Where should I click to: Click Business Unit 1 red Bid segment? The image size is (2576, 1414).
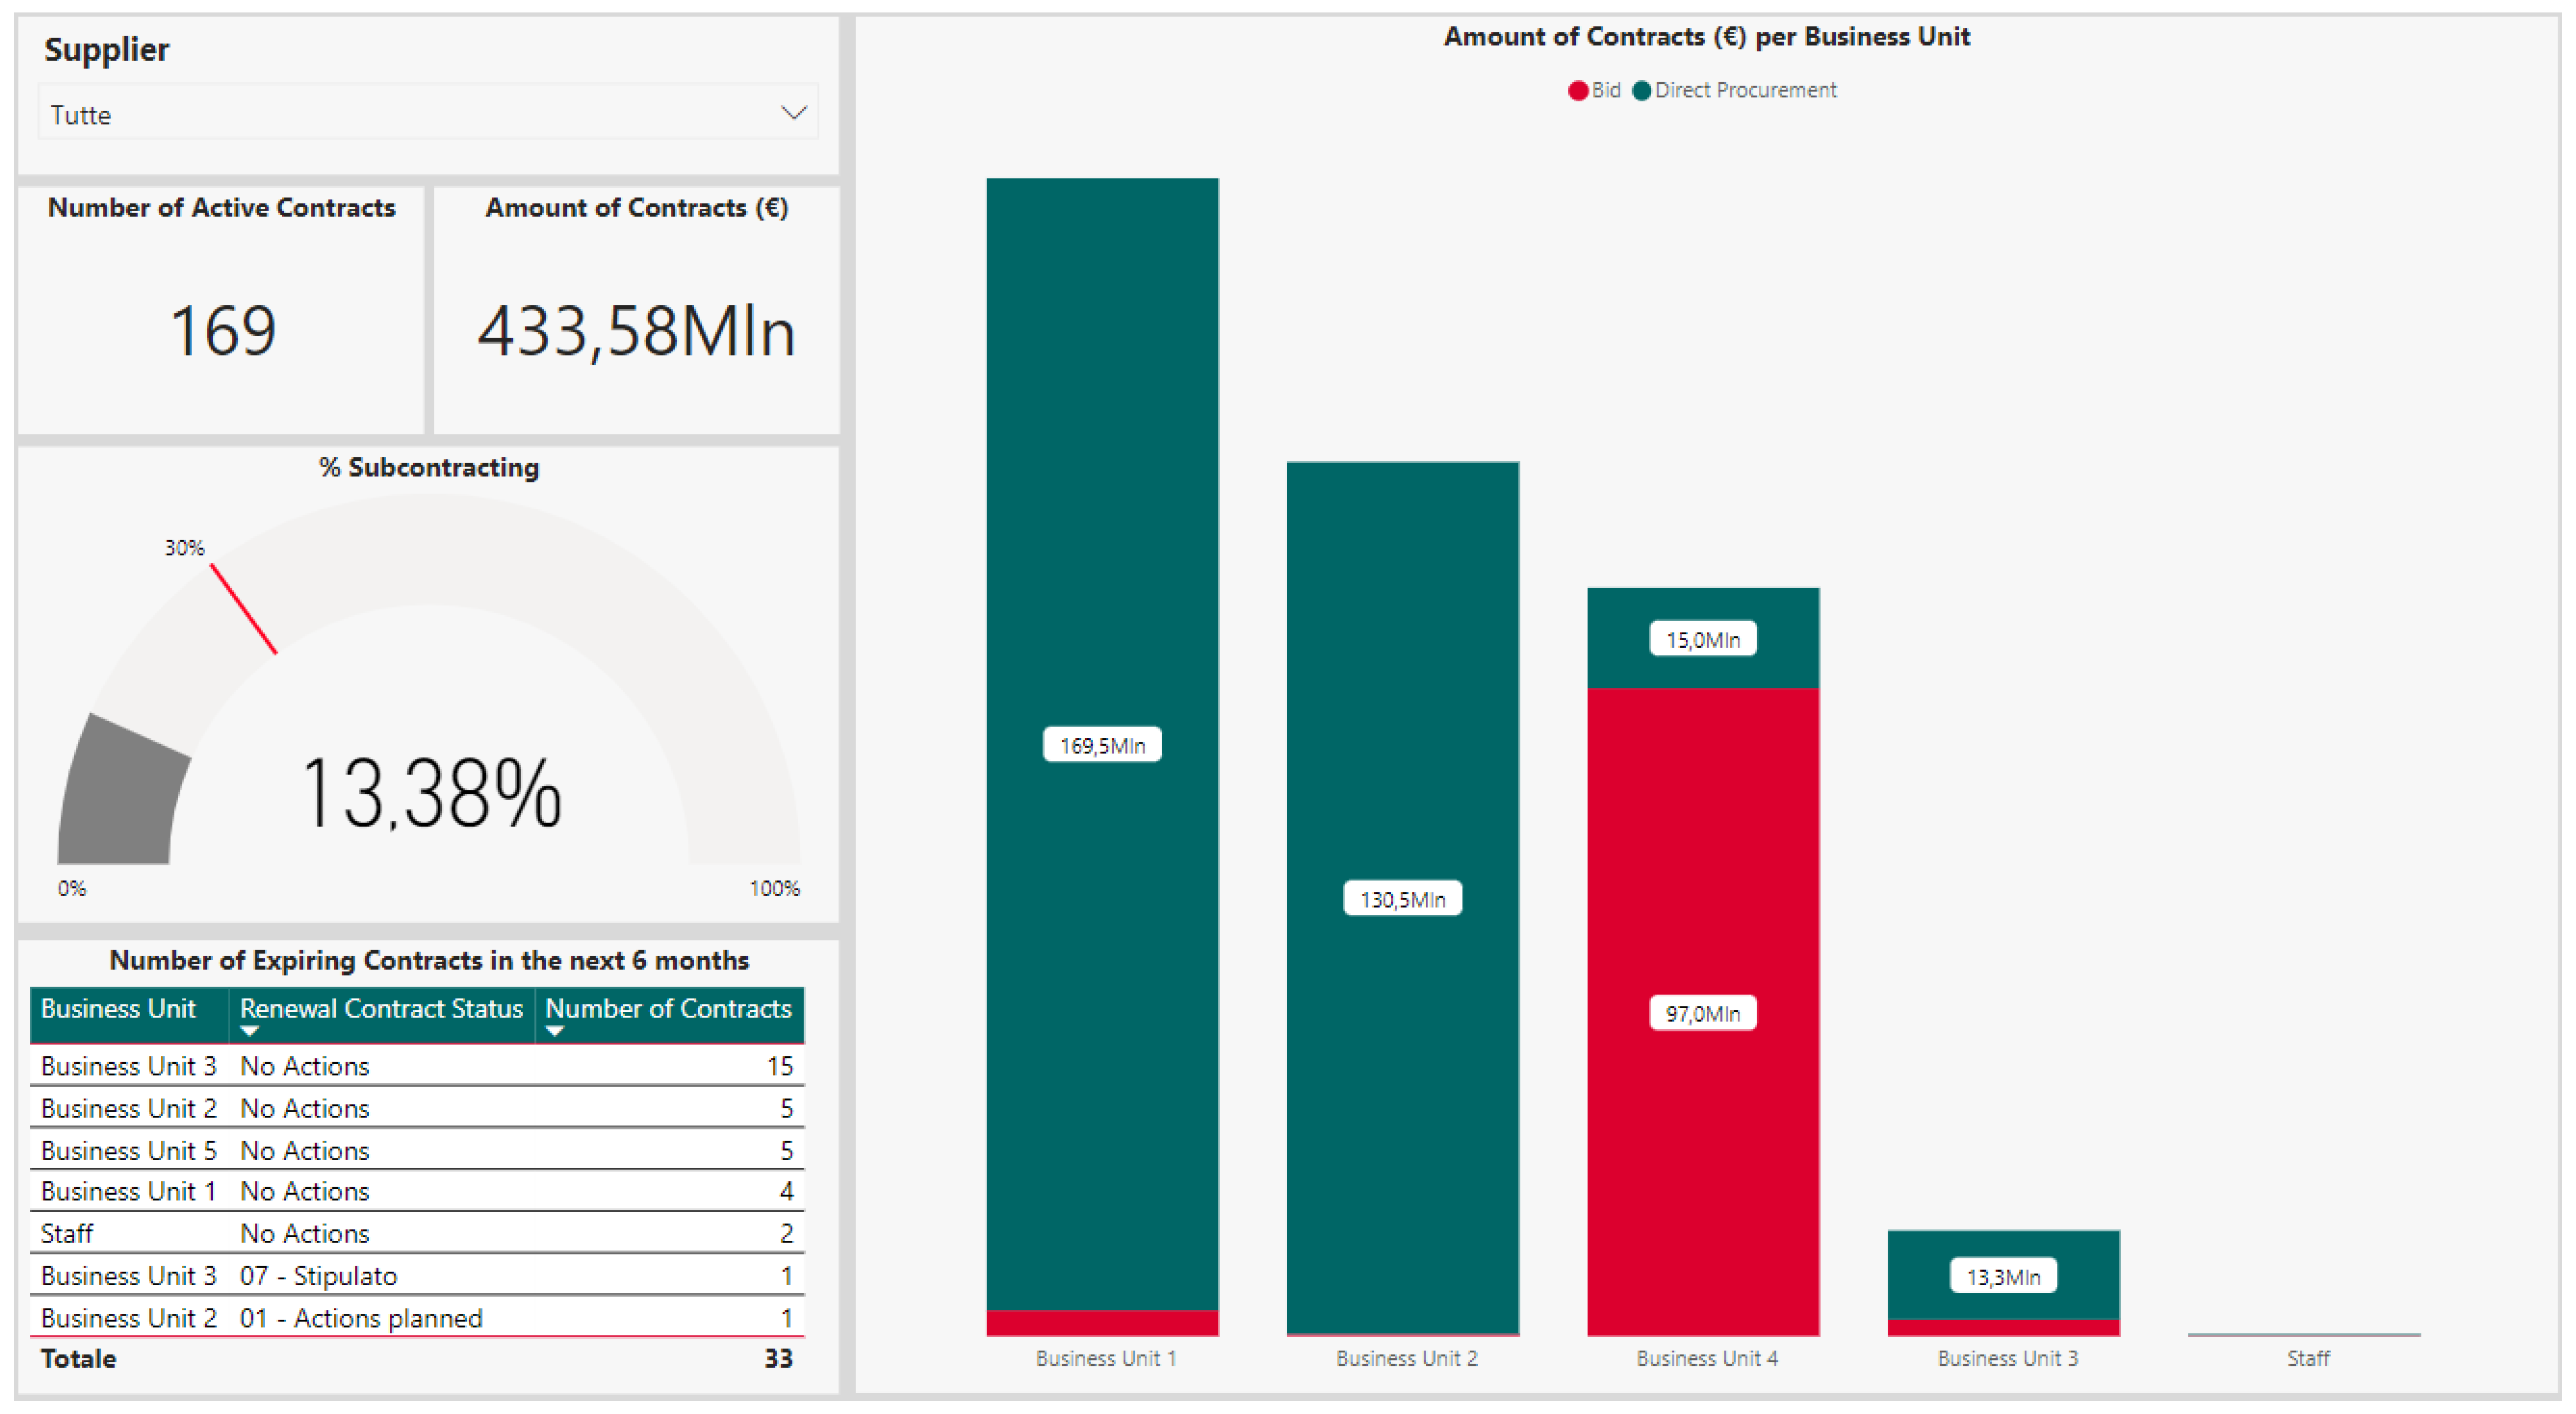click(1102, 1323)
